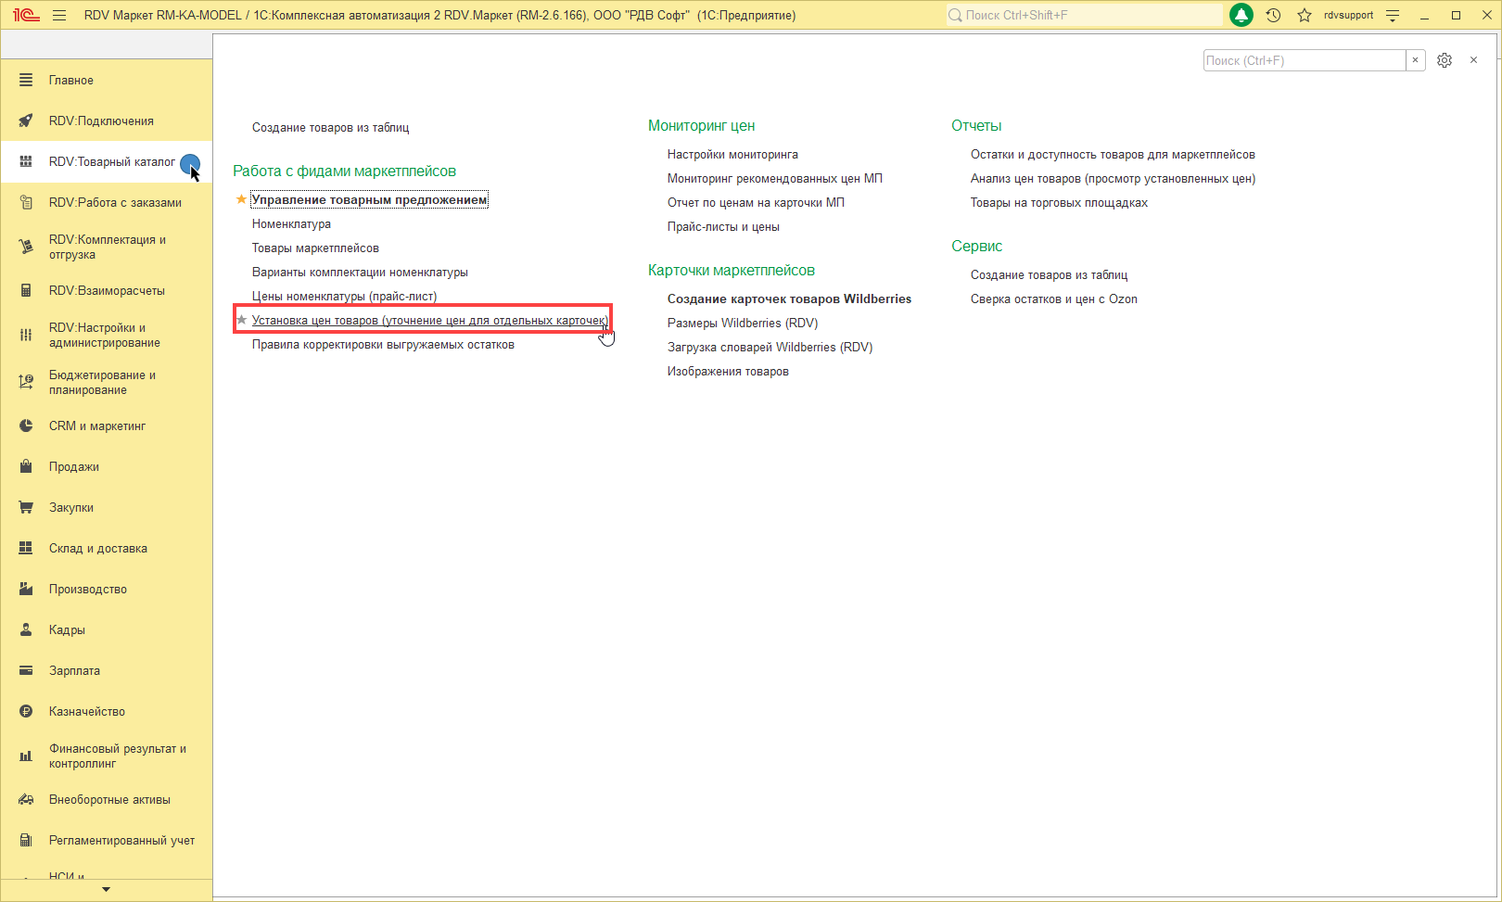Open Создание карточек товаров Wildberries

click(x=789, y=299)
